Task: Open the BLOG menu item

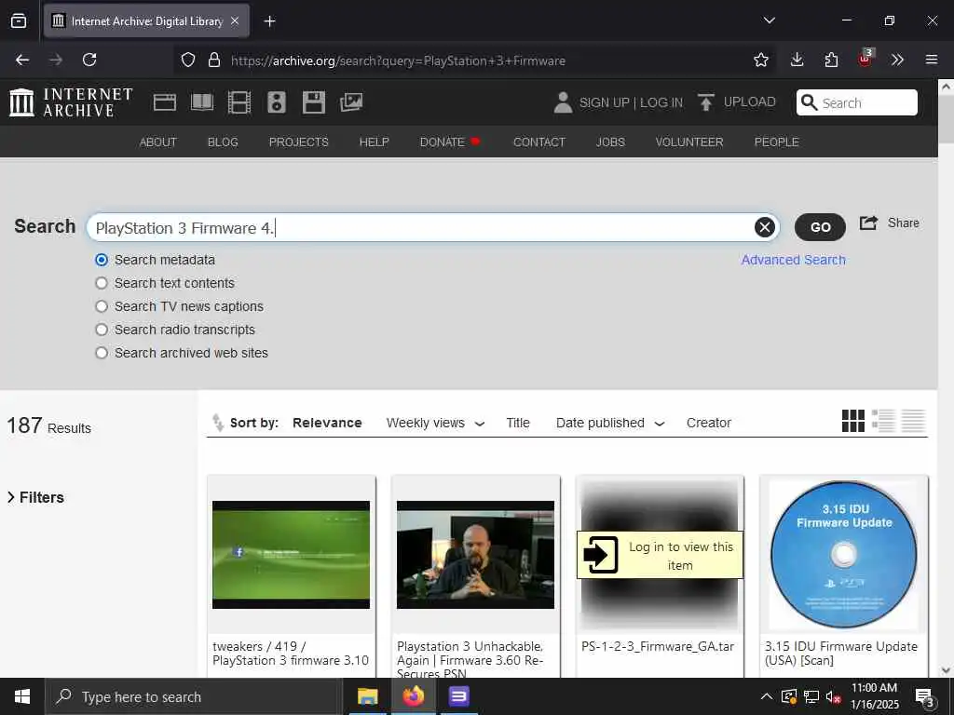Action: pyautogui.click(x=223, y=142)
